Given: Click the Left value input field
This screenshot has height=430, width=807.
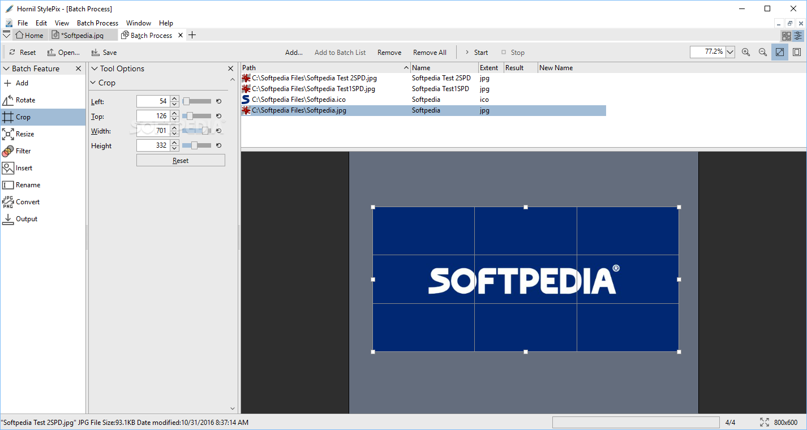Looking at the screenshot, I should (153, 101).
